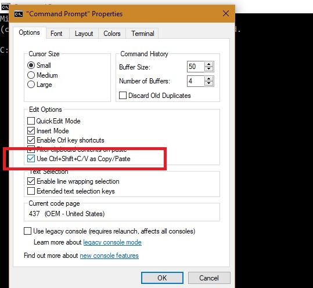Viewport: 313px width, 288px height.
Task: Increase Buffer Size with up arrow
Action: pos(209,64)
